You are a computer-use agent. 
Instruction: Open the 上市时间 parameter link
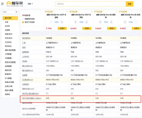25,57
